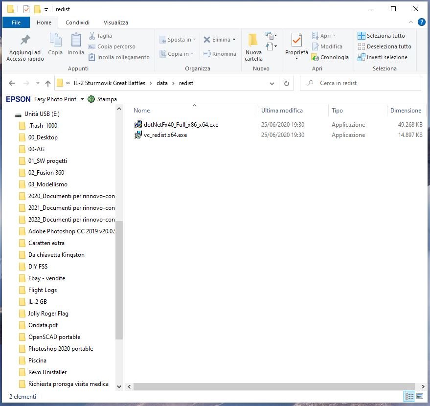
Task: Go up one folder level arrow
Action: point(48,83)
